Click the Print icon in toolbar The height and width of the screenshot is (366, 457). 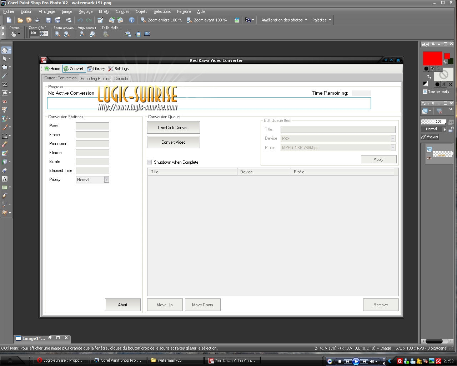click(x=69, y=20)
